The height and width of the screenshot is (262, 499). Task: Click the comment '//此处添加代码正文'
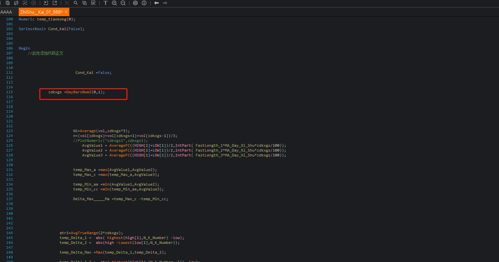(x=46, y=53)
